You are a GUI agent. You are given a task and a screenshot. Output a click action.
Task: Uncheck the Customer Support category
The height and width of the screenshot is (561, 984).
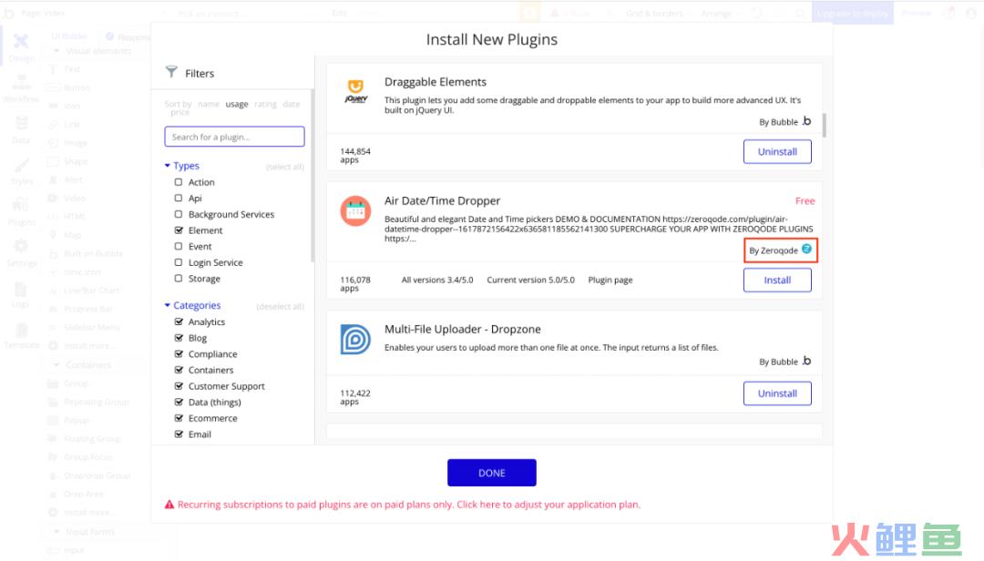point(179,386)
